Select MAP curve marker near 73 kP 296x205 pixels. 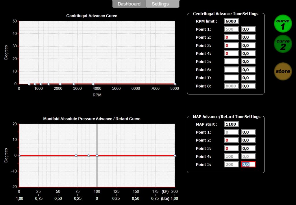(x=76, y=156)
